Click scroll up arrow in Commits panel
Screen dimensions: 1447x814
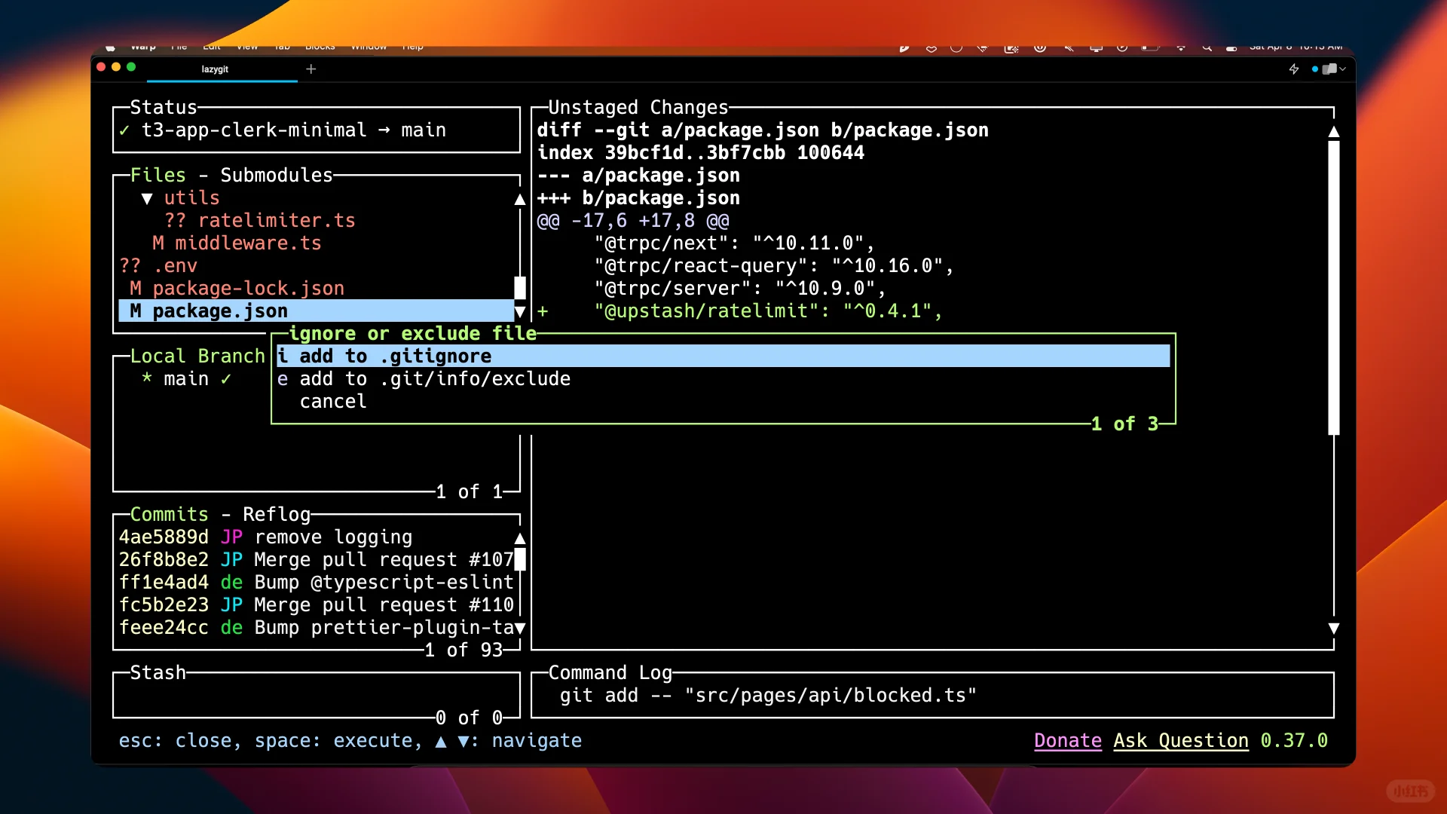pyautogui.click(x=519, y=538)
